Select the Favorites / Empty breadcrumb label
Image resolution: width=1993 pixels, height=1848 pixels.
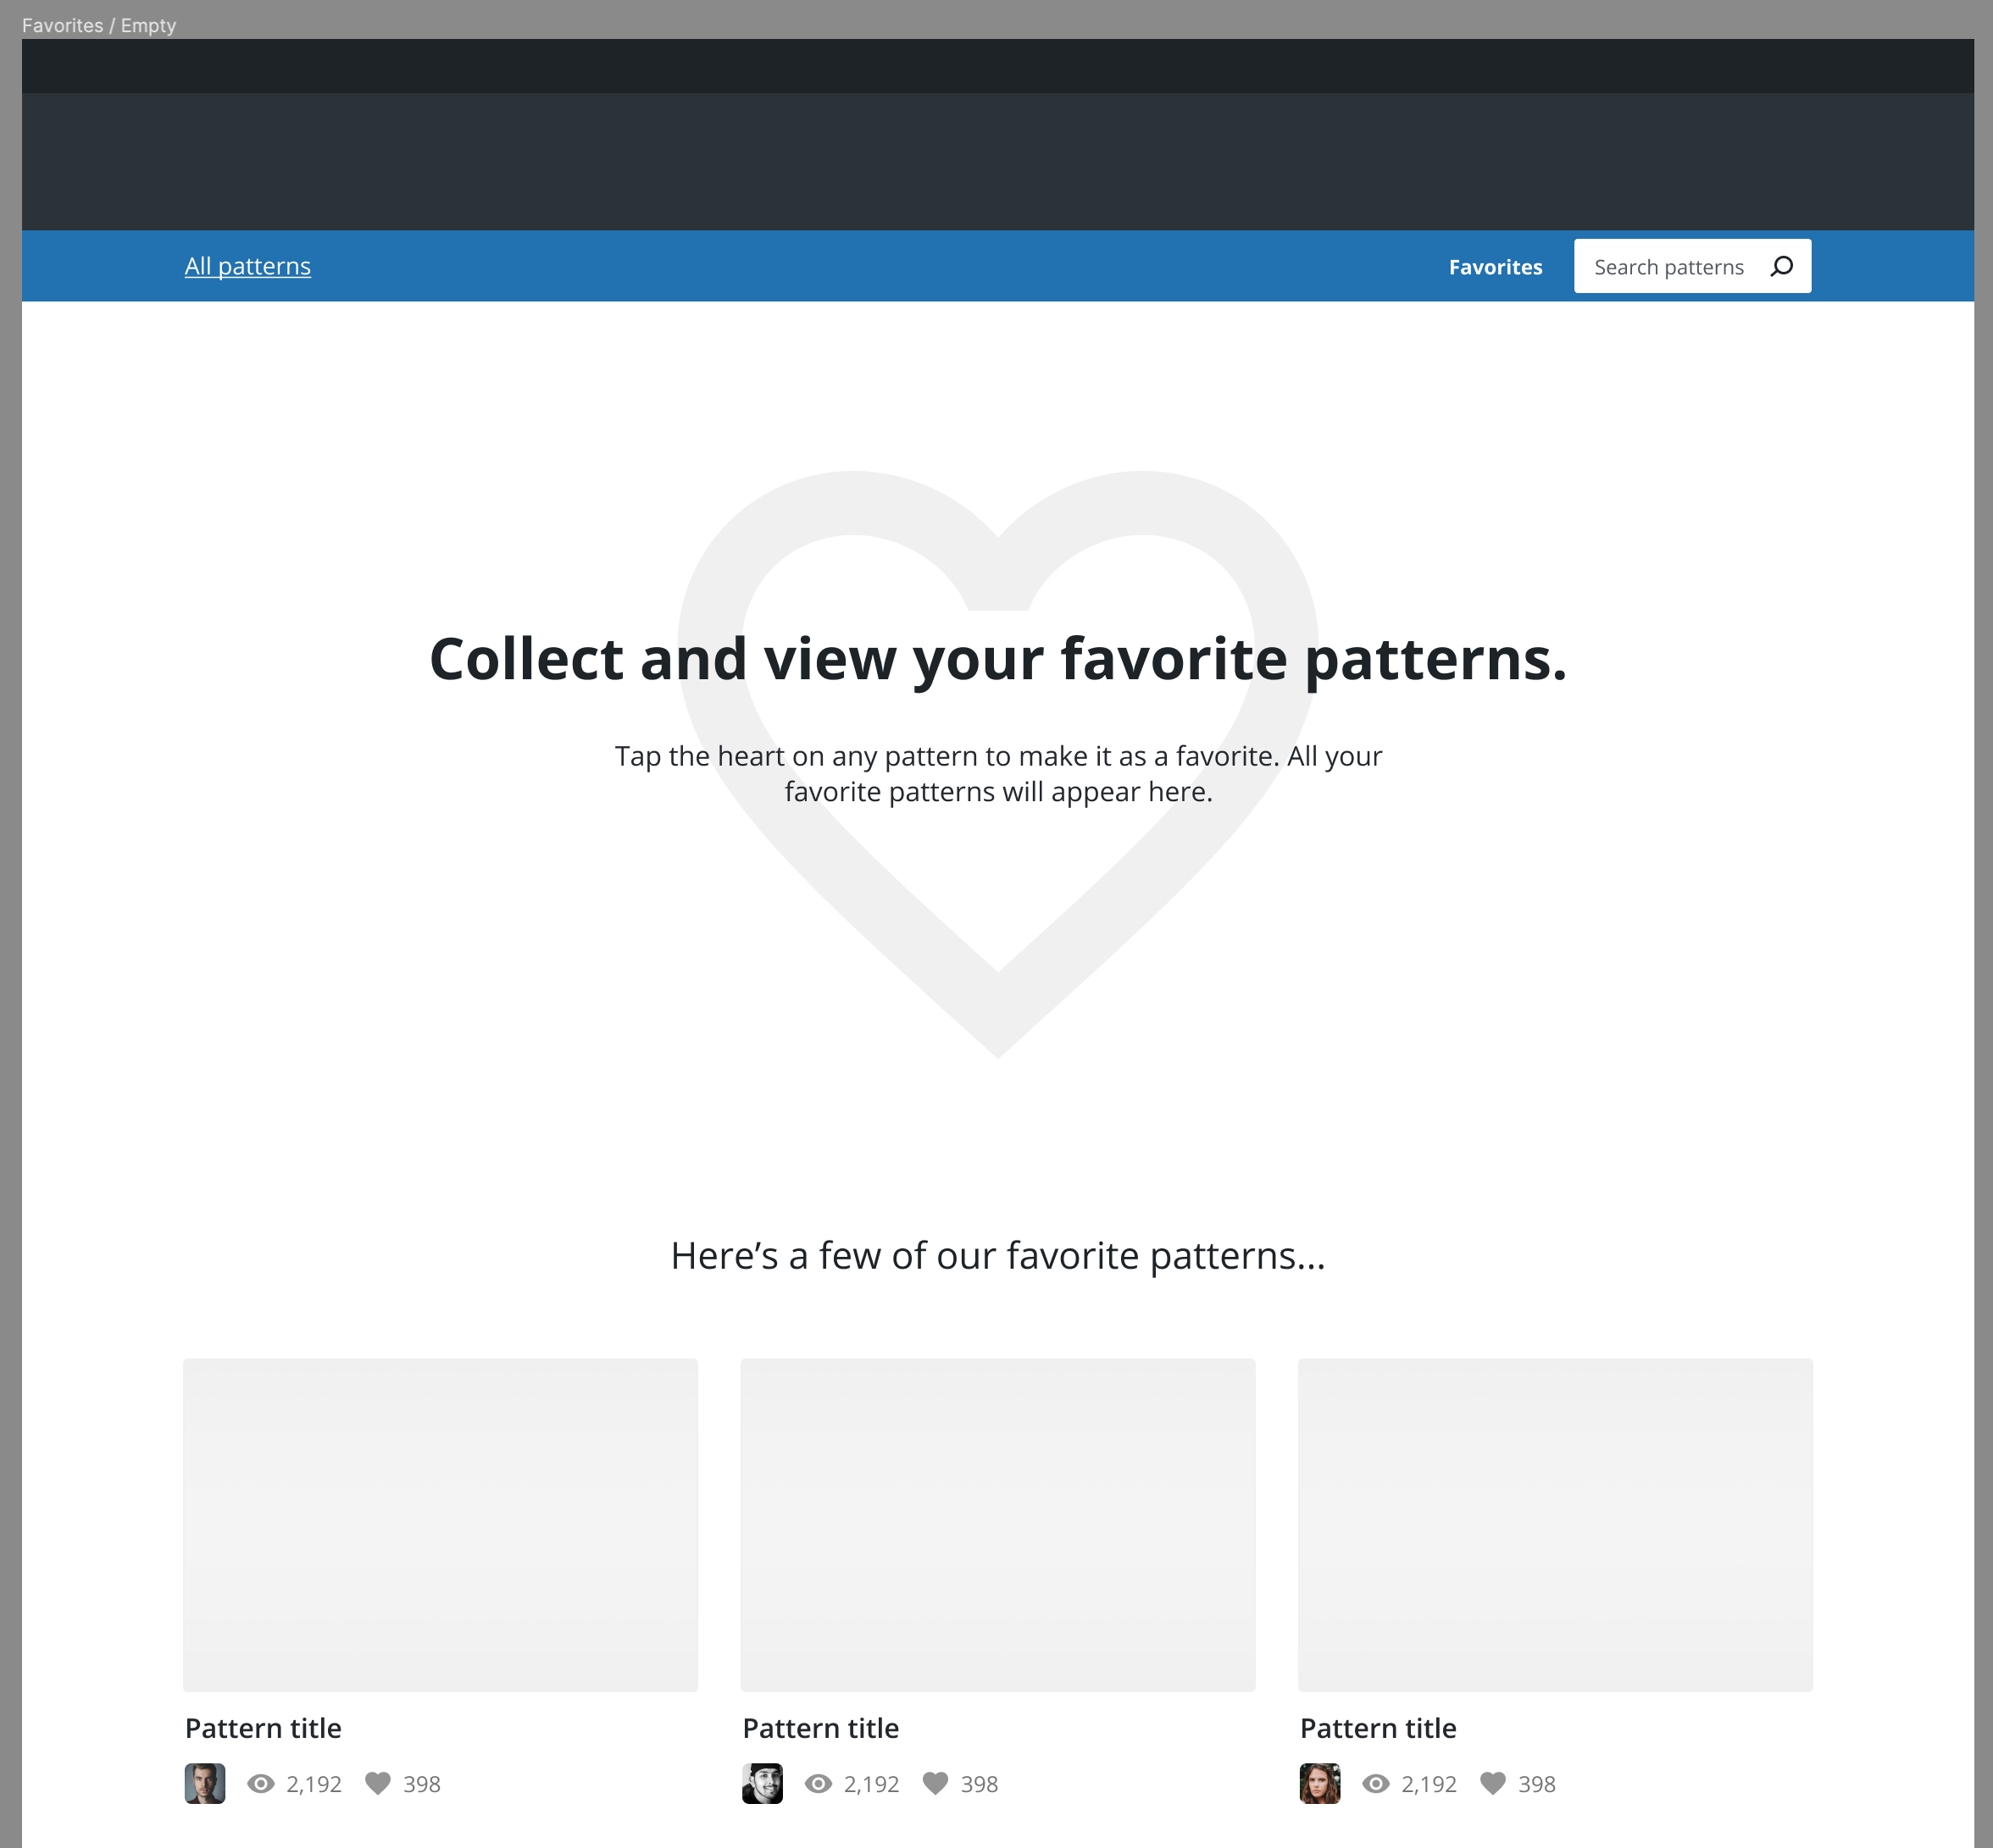pos(98,25)
